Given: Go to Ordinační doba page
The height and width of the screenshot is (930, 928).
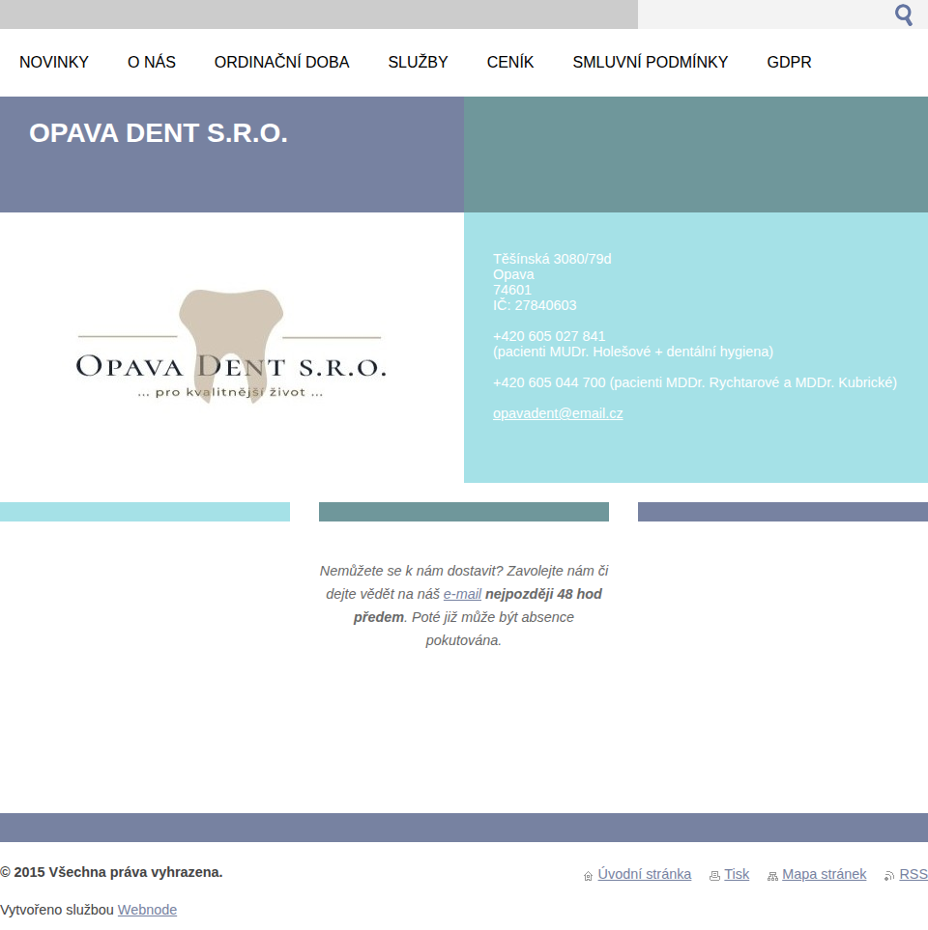Looking at the screenshot, I should click(281, 62).
